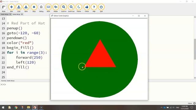Image resolution: width=196 pixels, height=110 pixels.
Task: Save the current script
Action: coord(26,8)
